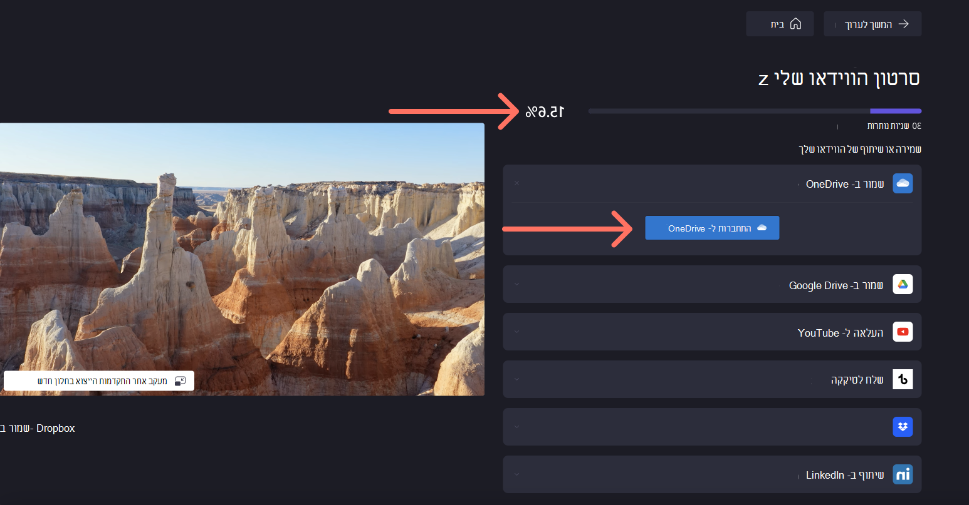The image size is (969, 505).
Task: Collapse the OneDrive save section
Action: (516, 183)
